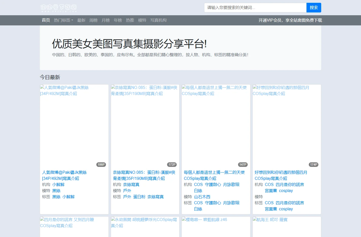Click COS in third card's 机构 row
The width and height of the screenshot is (361, 237).
[198, 185]
